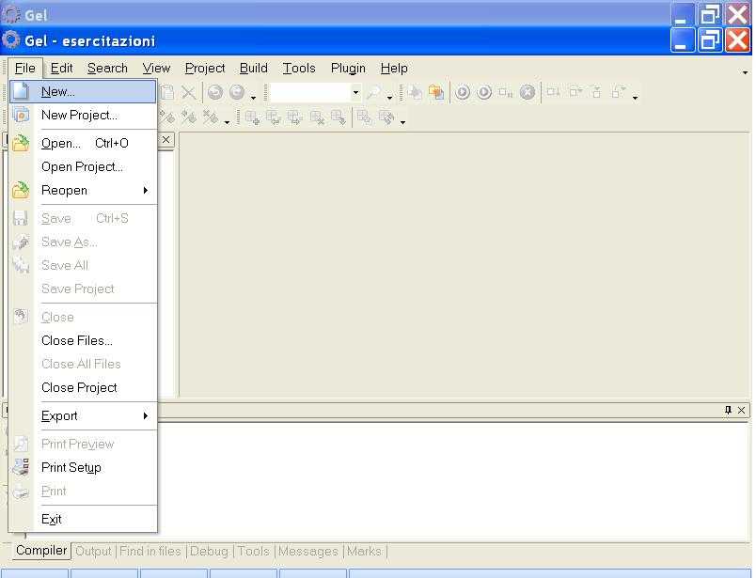
Task: Choose Close Project in File menu
Action: click(79, 387)
